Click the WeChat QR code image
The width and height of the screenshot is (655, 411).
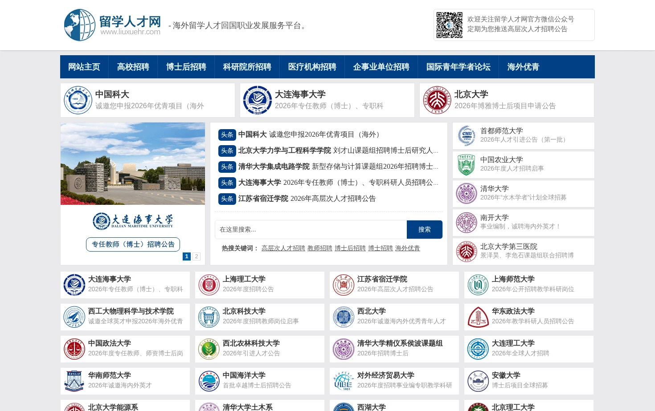click(x=449, y=25)
